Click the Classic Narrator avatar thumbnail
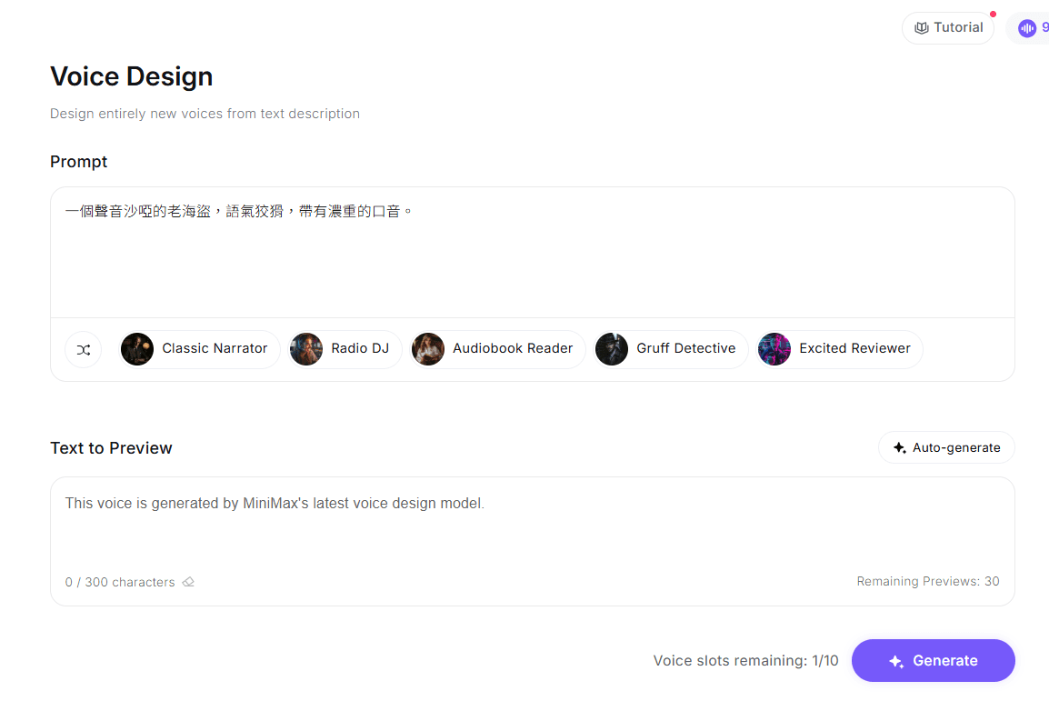Screen dimensions: 1049x701 click(x=137, y=349)
